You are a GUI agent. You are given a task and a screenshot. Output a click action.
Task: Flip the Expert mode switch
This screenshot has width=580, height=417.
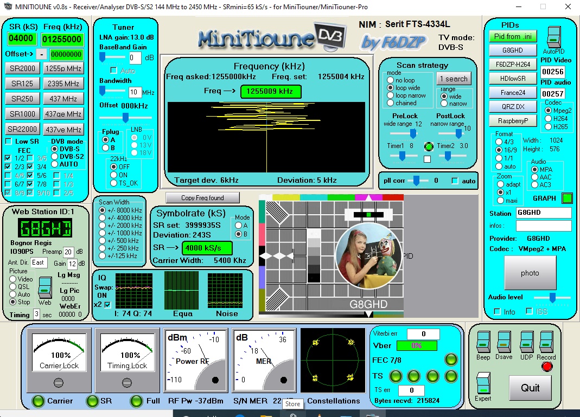[483, 383]
